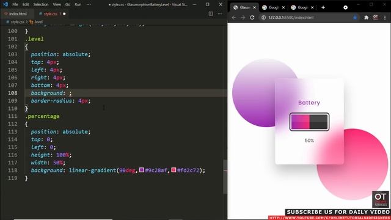Click the unsaved dot on style.css tab

click(x=64, y=13)
